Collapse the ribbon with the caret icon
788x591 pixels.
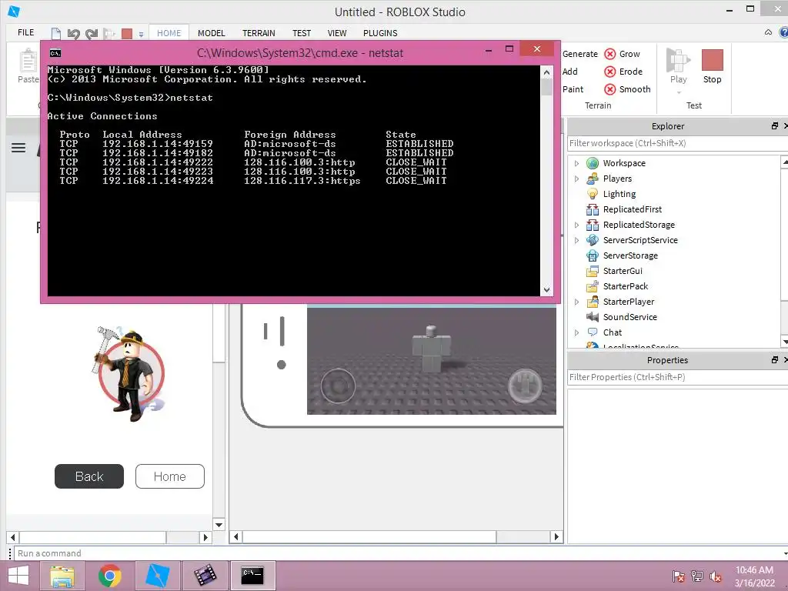pyautogui.click(x=768, y=32)
